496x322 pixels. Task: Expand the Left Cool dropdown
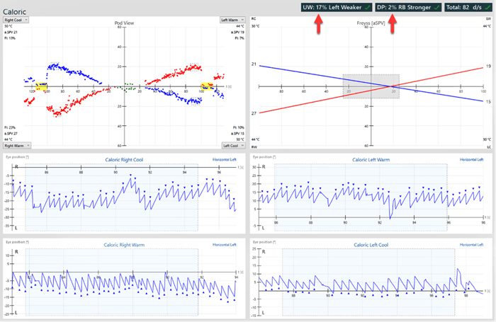click(232, 145)
